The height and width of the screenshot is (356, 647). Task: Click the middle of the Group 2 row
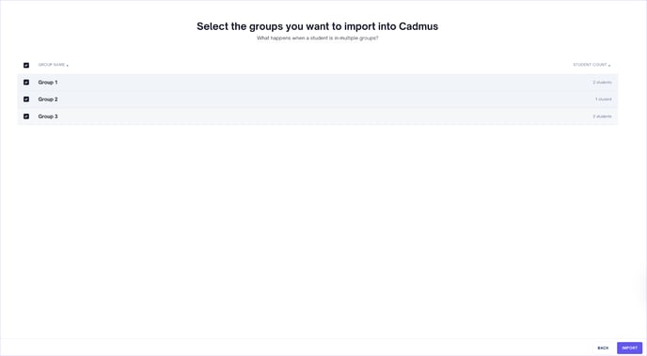click(318, 100)
